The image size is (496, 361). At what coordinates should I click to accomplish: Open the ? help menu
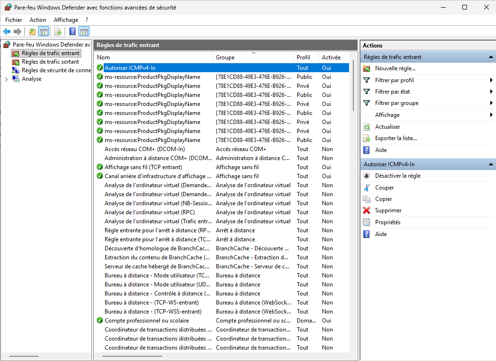coord(87,20)
